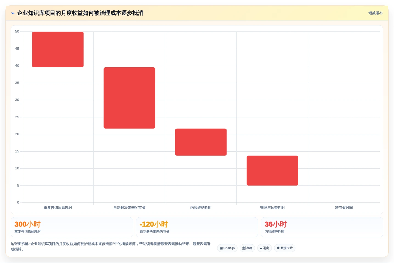Click the chart title 企业知识库项目的月度收益
Image resolution: width=394 pixels, height=263 pixels.
(80, 13)
